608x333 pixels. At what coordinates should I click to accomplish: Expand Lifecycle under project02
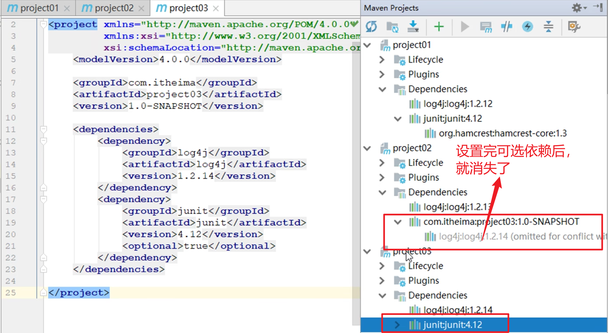coord(382,163)
